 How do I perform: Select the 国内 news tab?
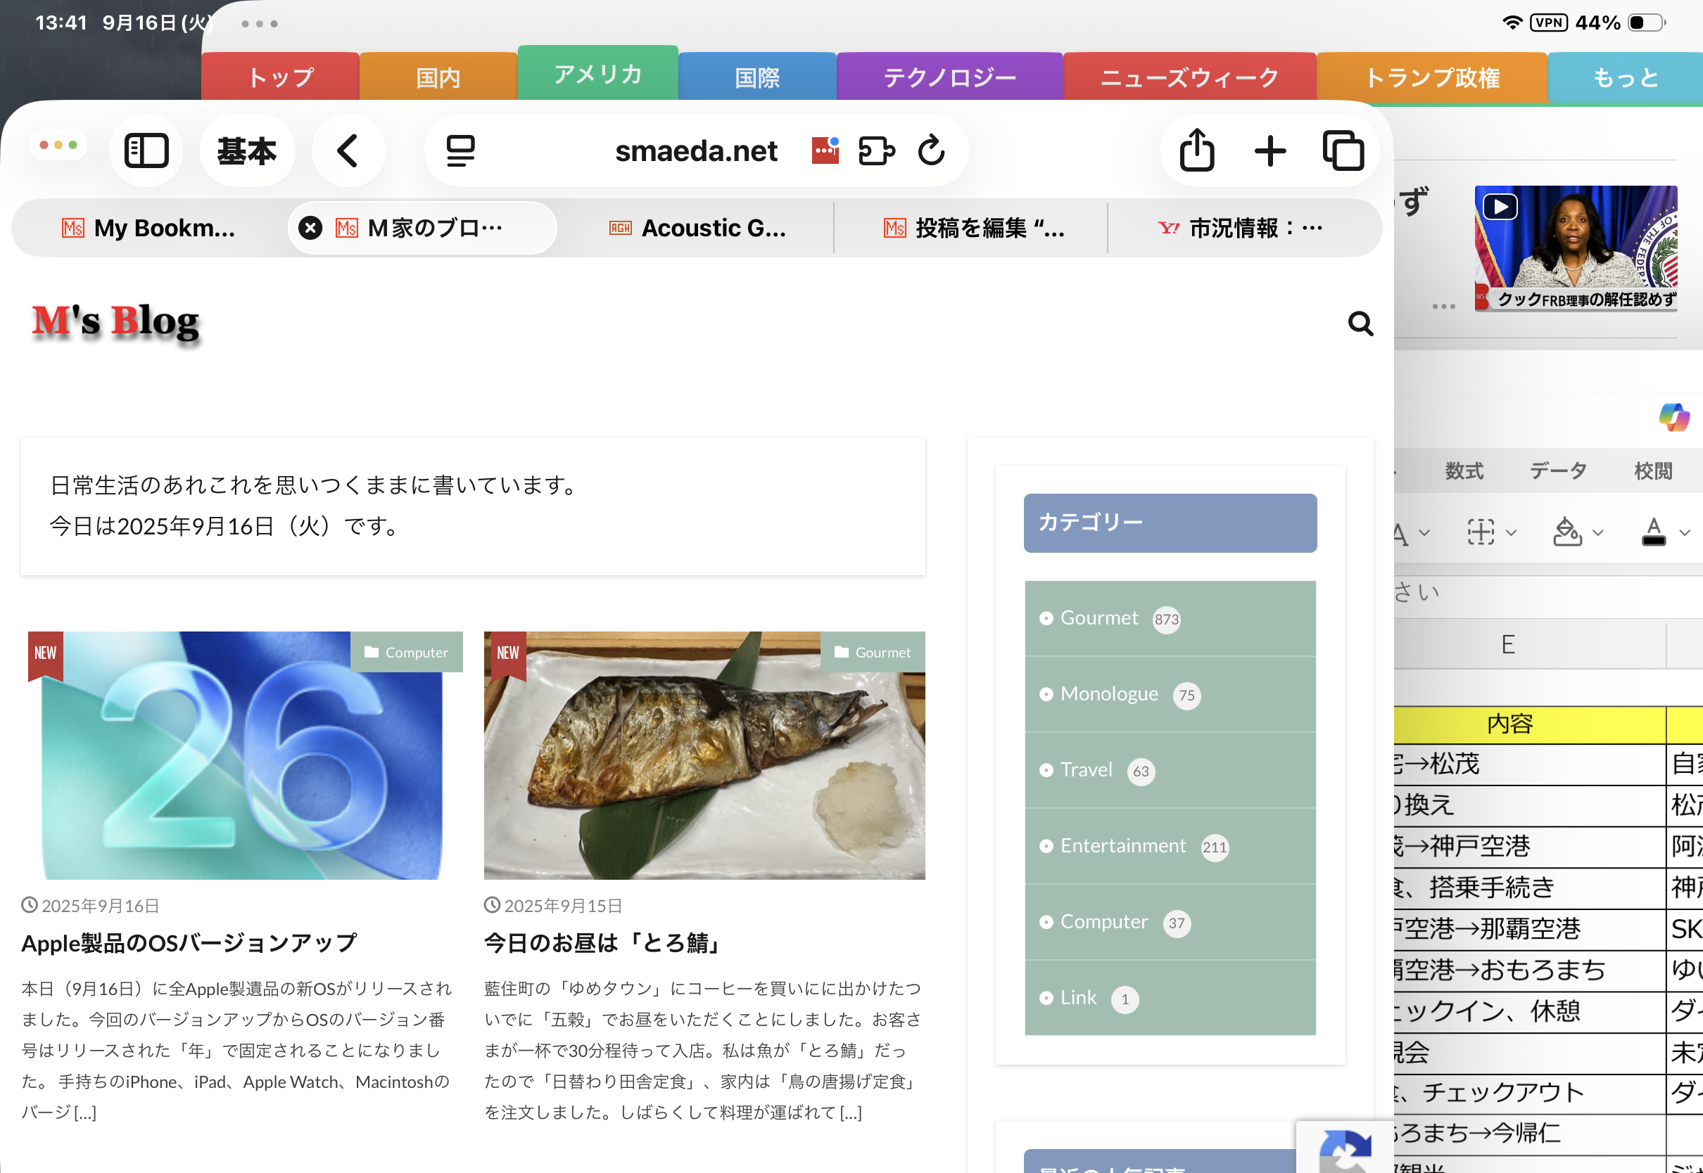(x=438, y=77)
